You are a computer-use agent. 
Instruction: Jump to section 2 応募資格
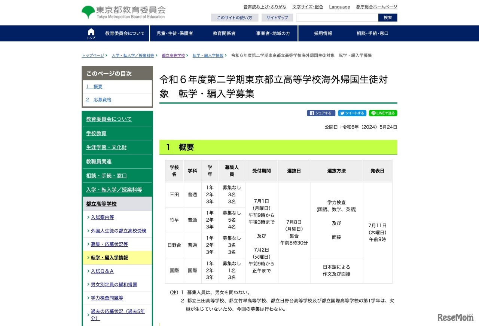coord(99,99)
